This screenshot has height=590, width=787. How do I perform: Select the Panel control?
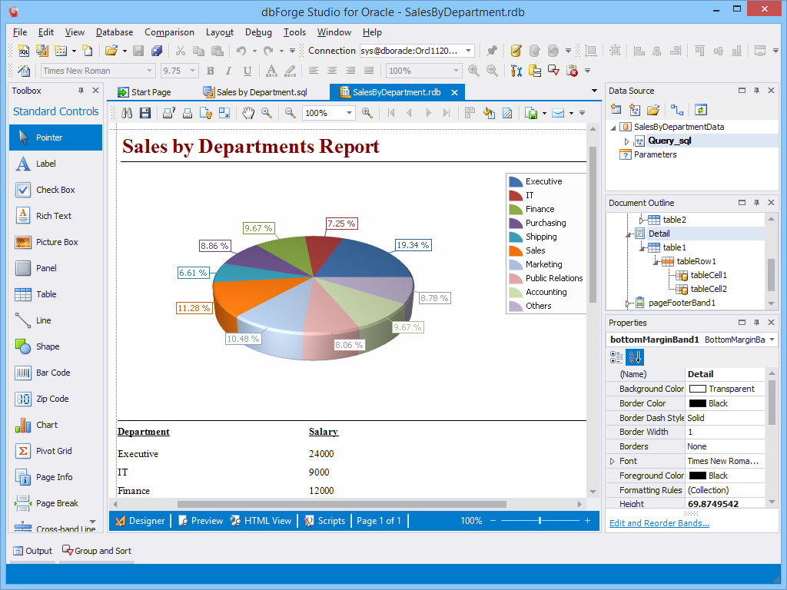(55, 268)
